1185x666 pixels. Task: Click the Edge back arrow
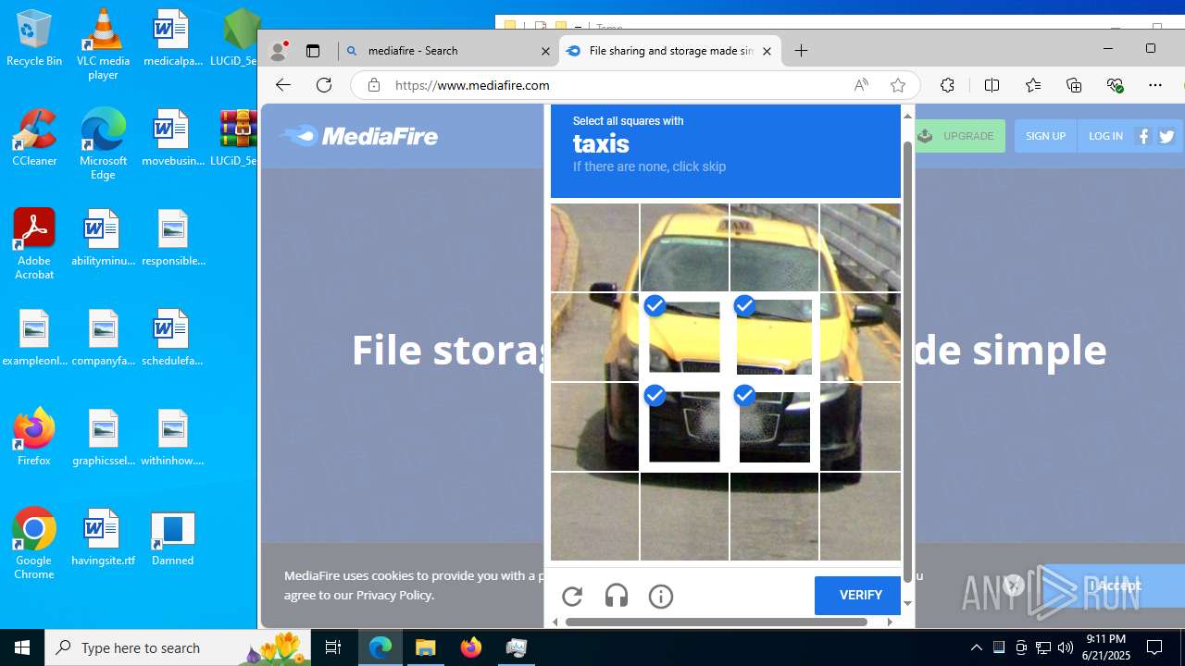[x=283, y=85]
